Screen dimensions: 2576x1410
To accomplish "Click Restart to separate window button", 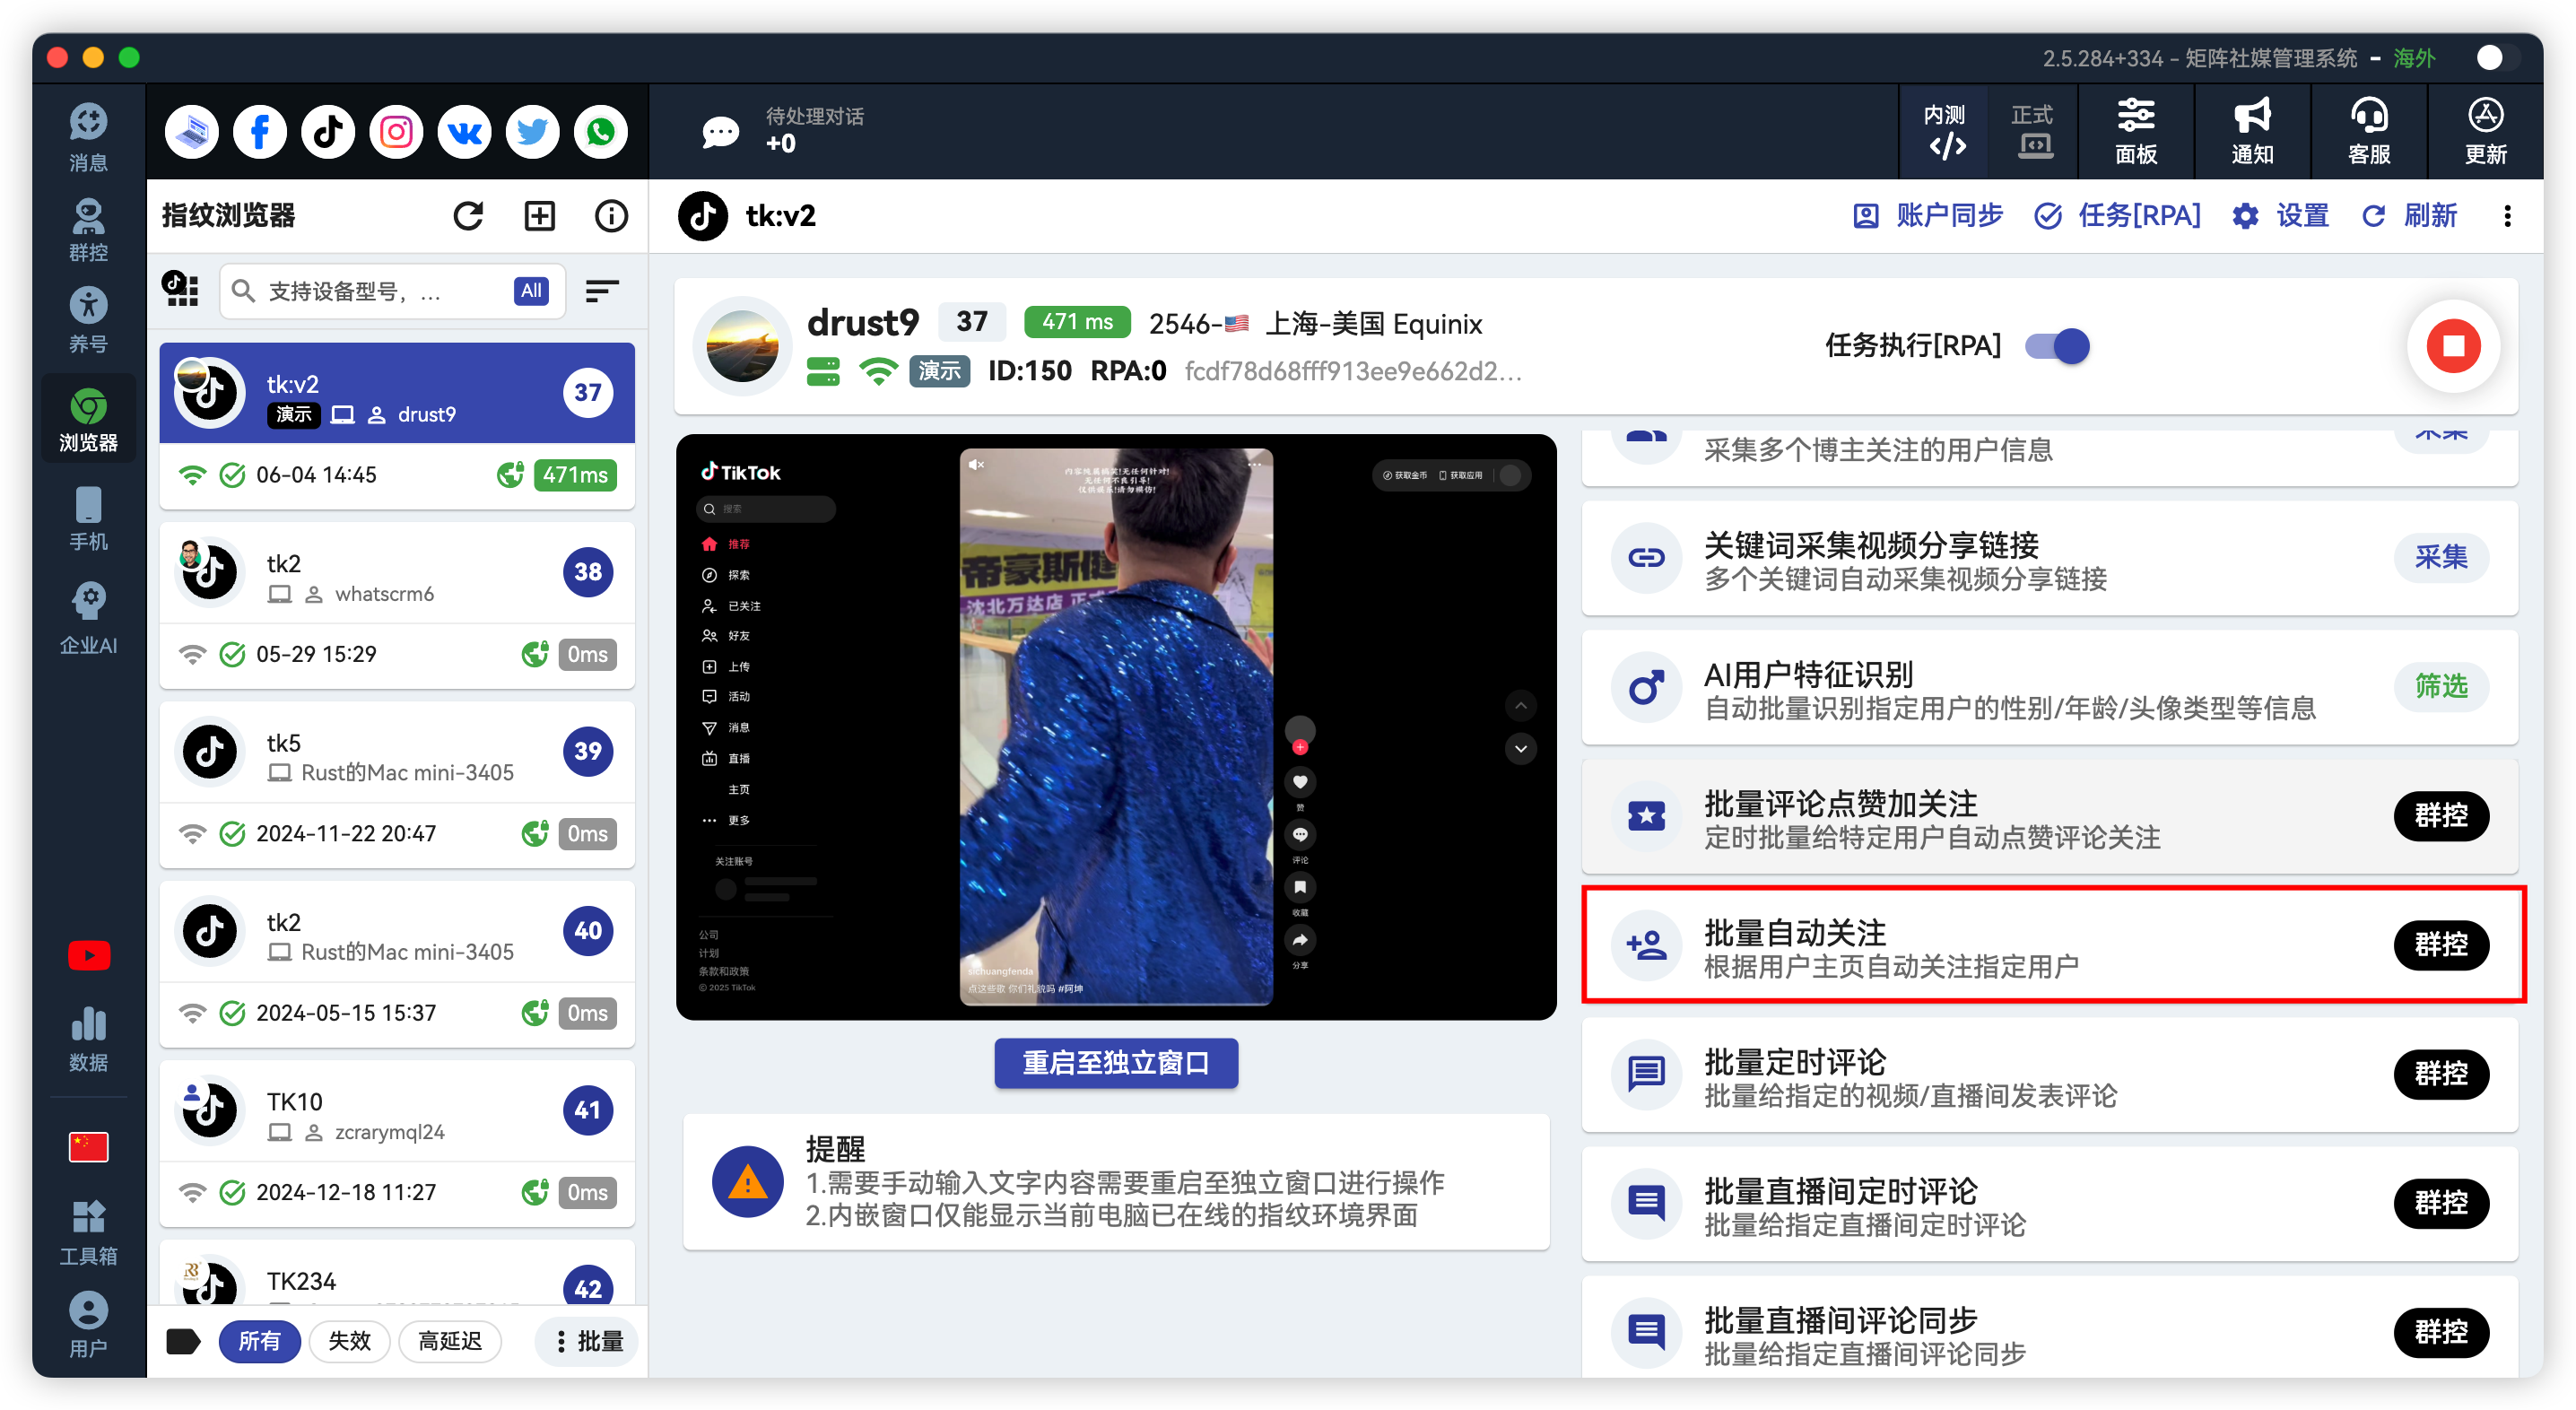I will tap(1115, 1063).
